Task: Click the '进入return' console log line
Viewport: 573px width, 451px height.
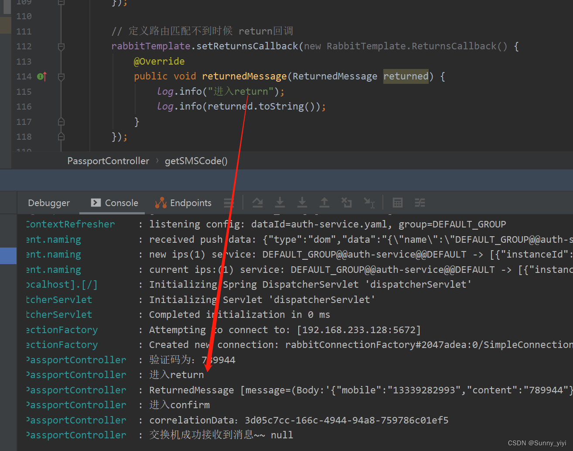Action: pyautogui.click(x=176, y=375)
